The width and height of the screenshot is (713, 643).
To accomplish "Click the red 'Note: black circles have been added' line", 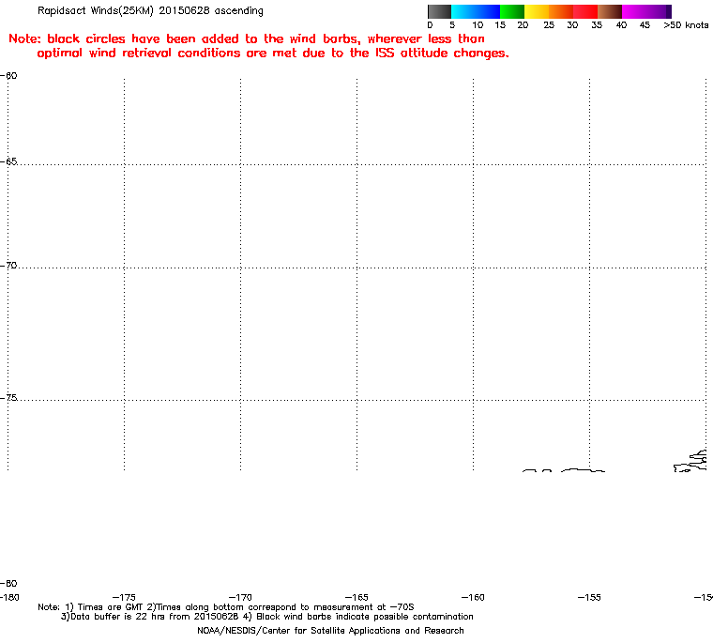I will [x=247, y=38].
